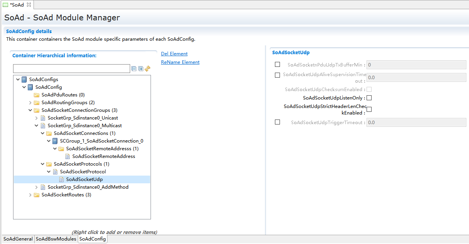Click the tree filter text field
The height and width of the screenshot is (244, 469).
[71, 69]
